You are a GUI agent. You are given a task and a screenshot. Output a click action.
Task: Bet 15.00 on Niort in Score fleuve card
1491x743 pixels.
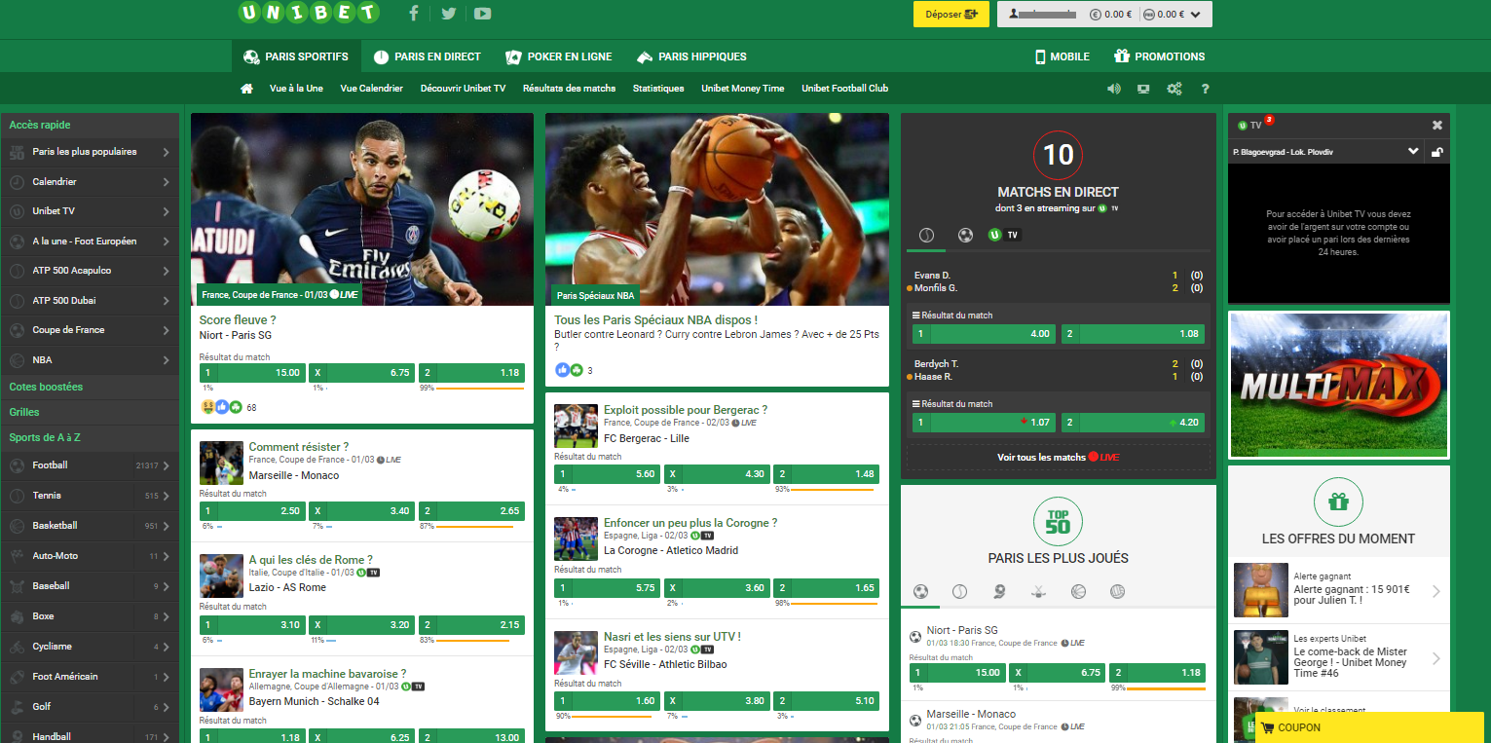252,373
